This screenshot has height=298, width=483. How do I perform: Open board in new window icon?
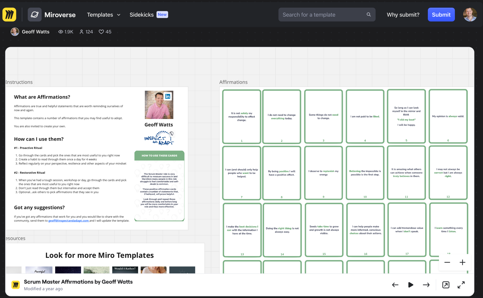point(446,285)
